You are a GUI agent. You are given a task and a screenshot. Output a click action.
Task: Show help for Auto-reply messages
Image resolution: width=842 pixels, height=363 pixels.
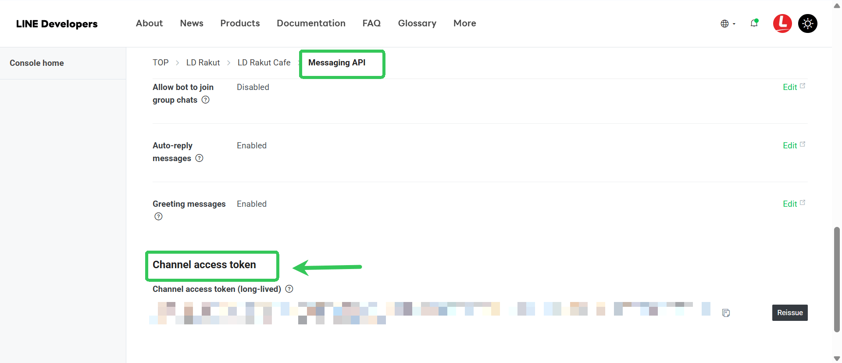tap(199, 158)
